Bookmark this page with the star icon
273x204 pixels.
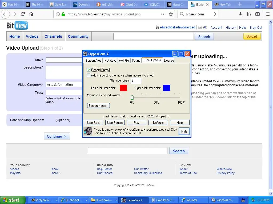point(171,14)
